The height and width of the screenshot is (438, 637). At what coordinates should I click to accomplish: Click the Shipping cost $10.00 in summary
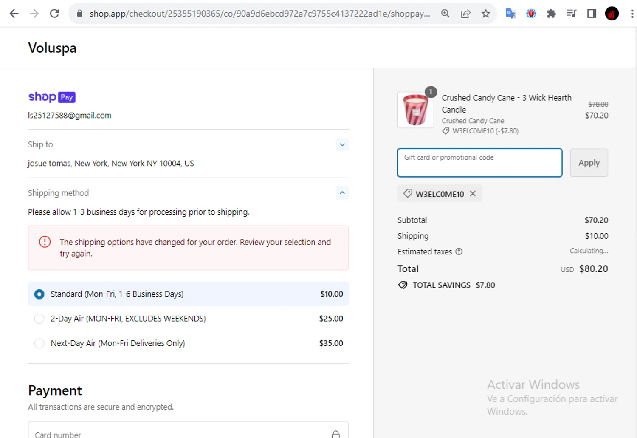tap(597, 236)
